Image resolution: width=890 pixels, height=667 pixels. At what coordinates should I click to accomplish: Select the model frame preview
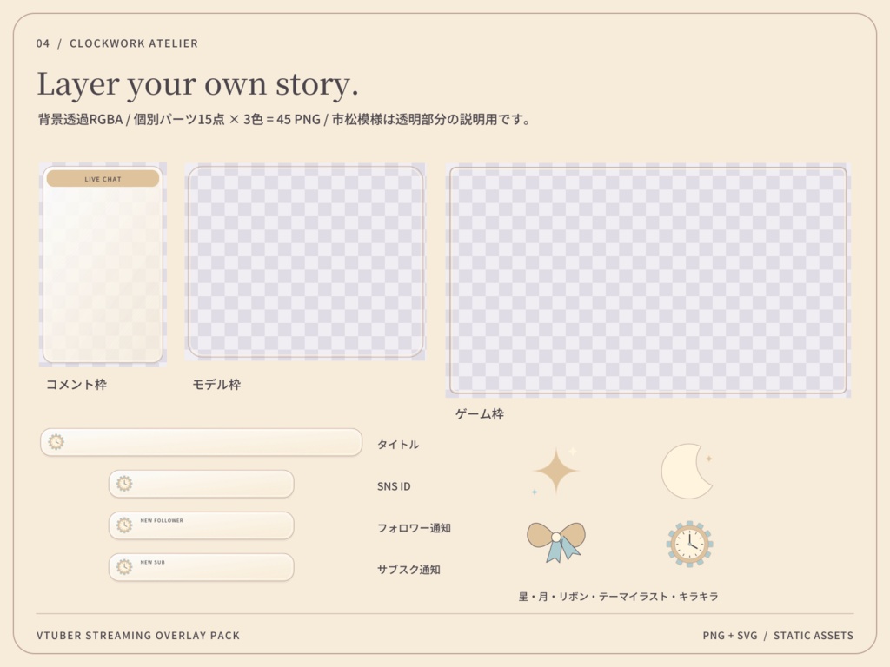coord(305,261)
